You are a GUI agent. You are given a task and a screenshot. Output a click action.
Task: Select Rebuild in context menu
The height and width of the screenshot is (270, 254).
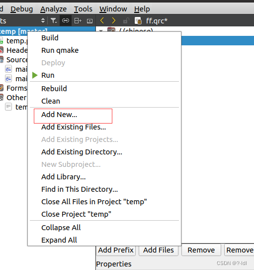click(x=104, y=89)
